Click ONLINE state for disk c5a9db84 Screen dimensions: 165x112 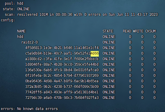coord(109,53)
